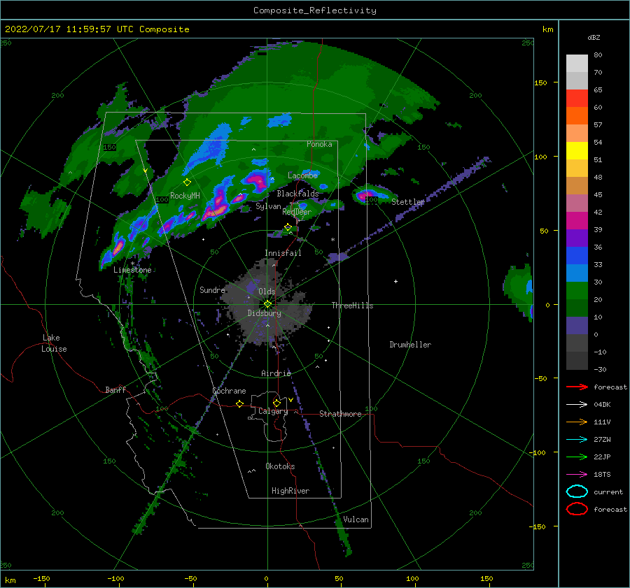This screenshot has height=588, width=630.
Task: Click the magenta storm core above Limestone
Action: click(118, 248)
